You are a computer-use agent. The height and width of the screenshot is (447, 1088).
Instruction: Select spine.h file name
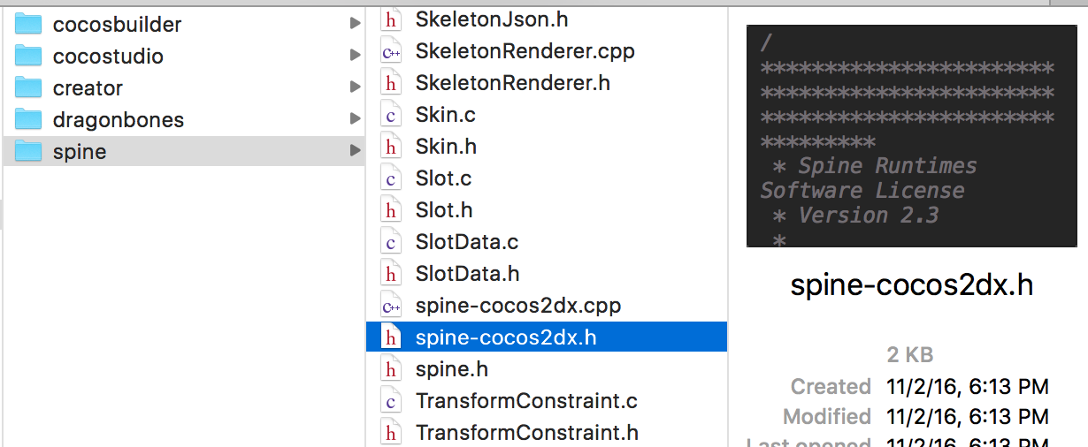[x=452, y=369]
